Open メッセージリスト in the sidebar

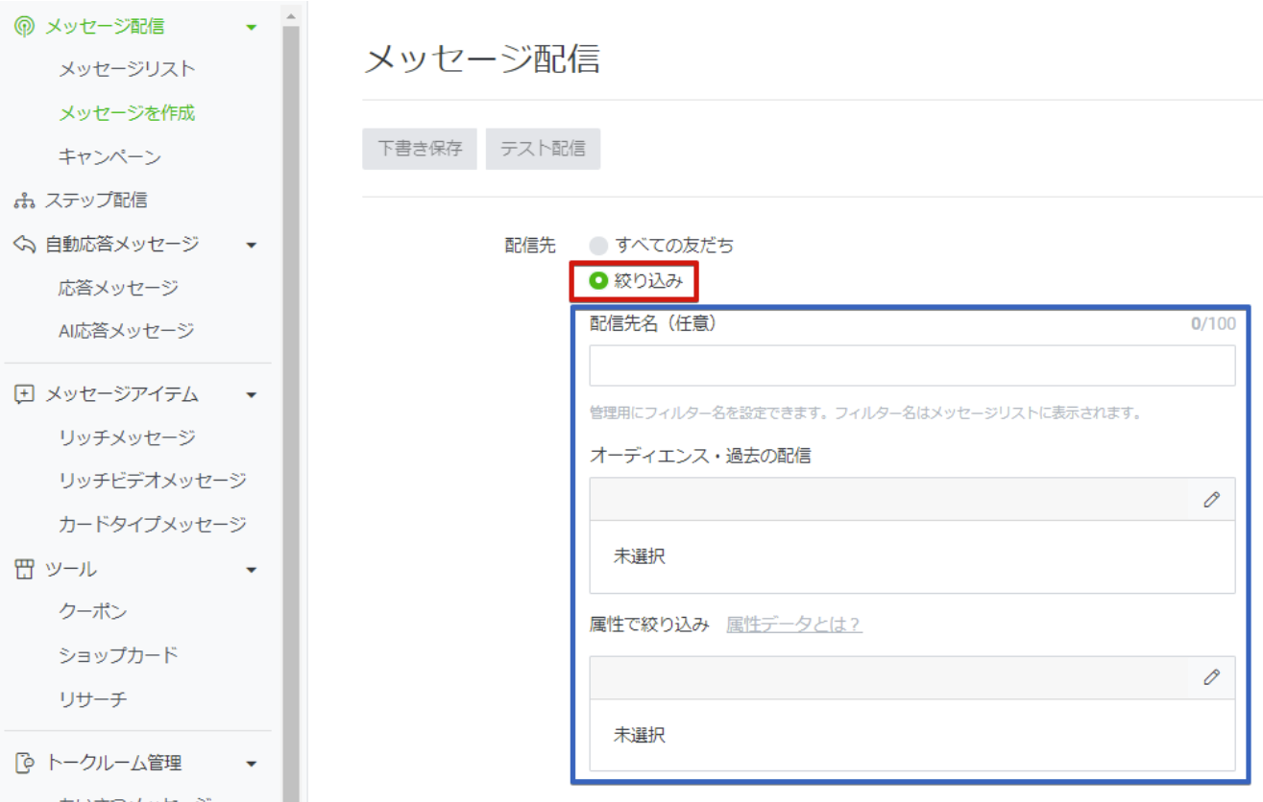(127, 69)
